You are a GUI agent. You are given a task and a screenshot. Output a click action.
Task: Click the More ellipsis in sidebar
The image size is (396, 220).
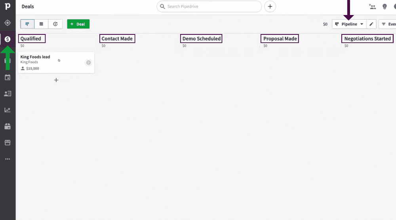pos(8,159)
